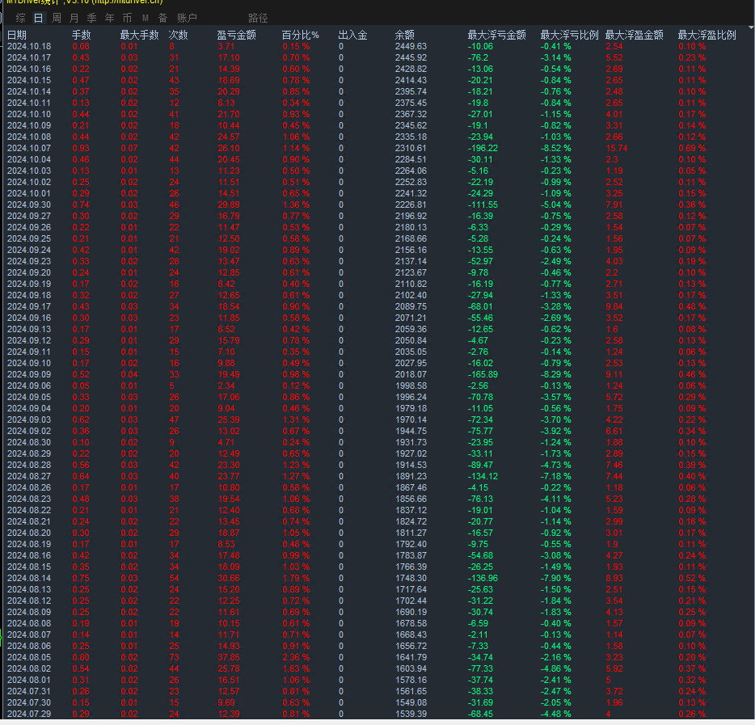Select the 账户 account tab

point(187,19)
